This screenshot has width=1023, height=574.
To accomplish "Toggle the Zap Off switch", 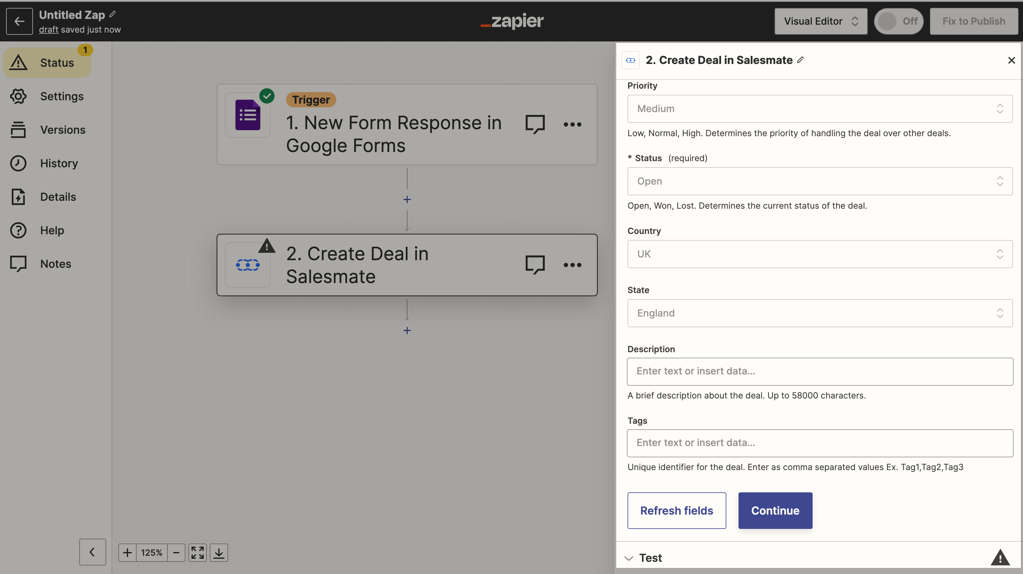I will [x=898, y=21].
